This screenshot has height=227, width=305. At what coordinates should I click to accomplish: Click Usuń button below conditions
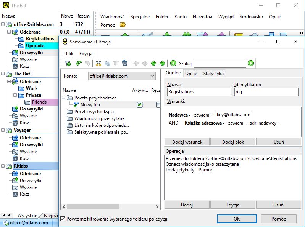(279, 142)
